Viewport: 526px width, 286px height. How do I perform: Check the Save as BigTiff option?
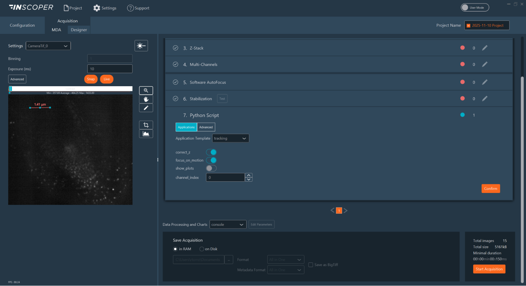click(x=310, y=265)
